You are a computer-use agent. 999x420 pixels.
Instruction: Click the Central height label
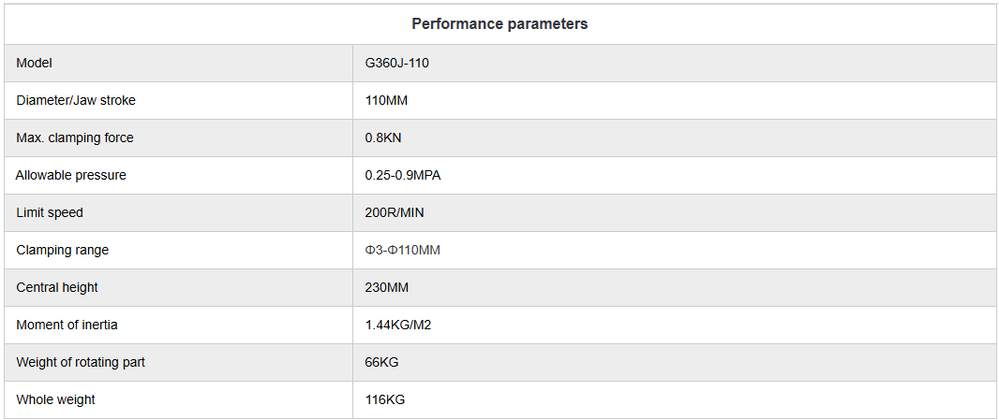[57, 287]
